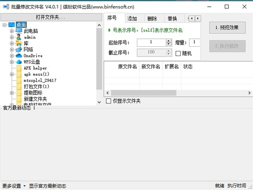Collapse the 桌面 tree node
Viewport: 253px width, 190px height.
[x=5, y=25]
